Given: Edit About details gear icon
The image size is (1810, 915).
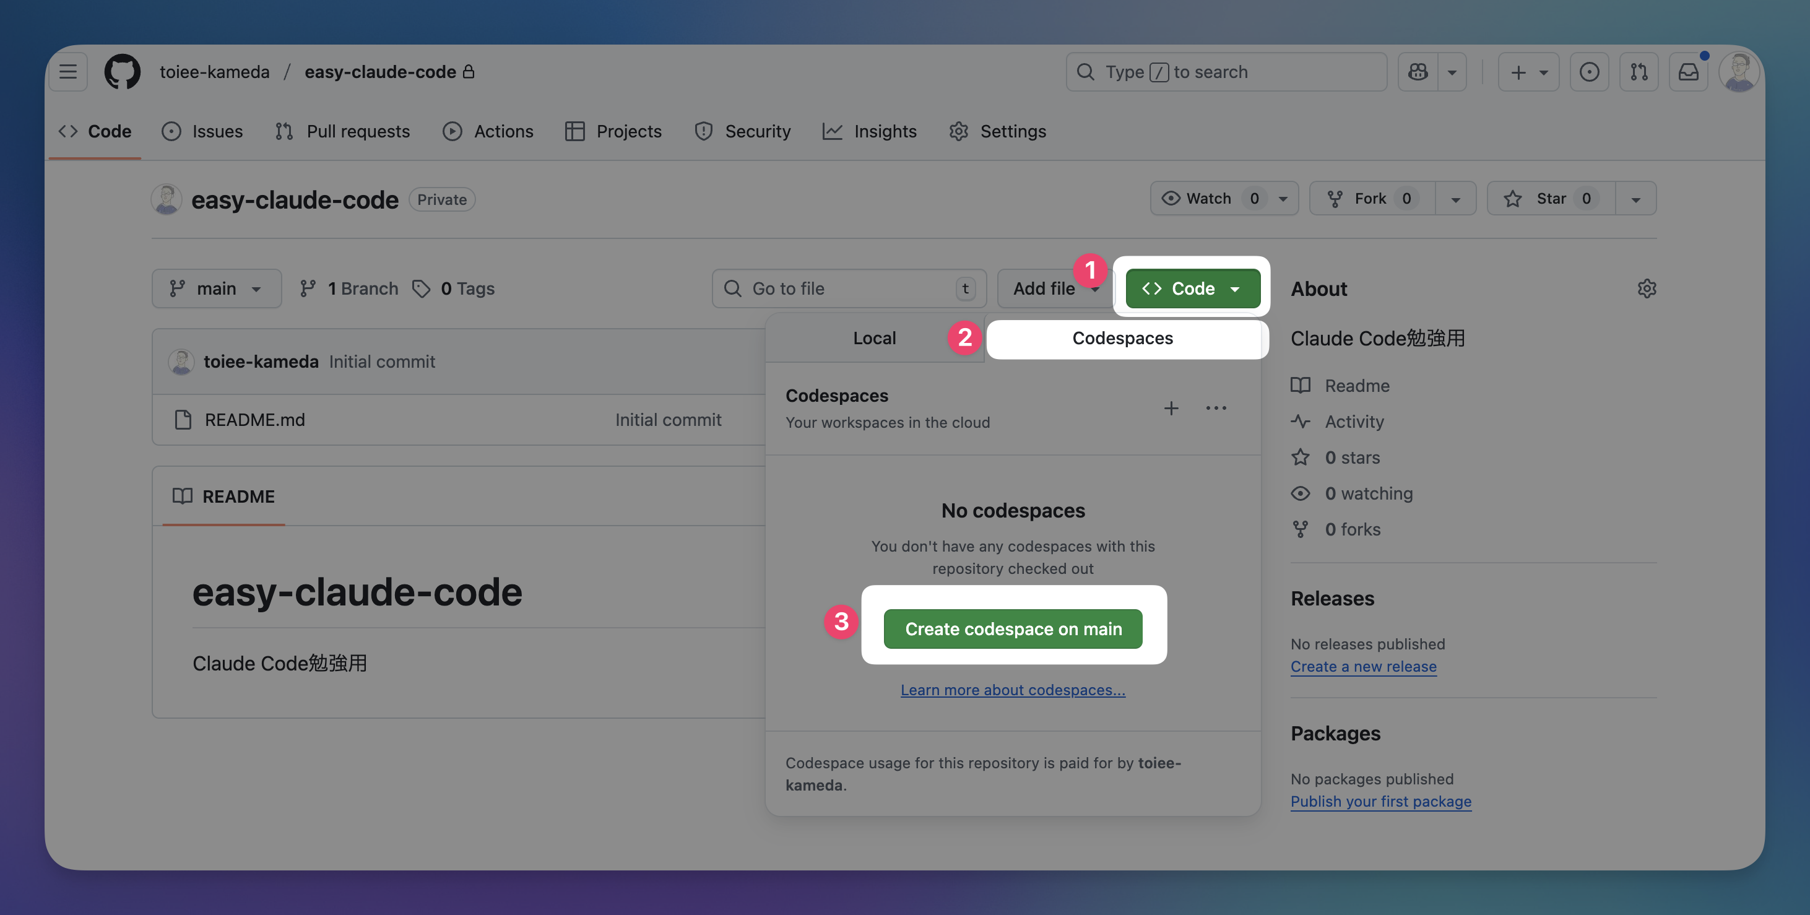Looking at the screenshot, I should (x=1647, y=288).
